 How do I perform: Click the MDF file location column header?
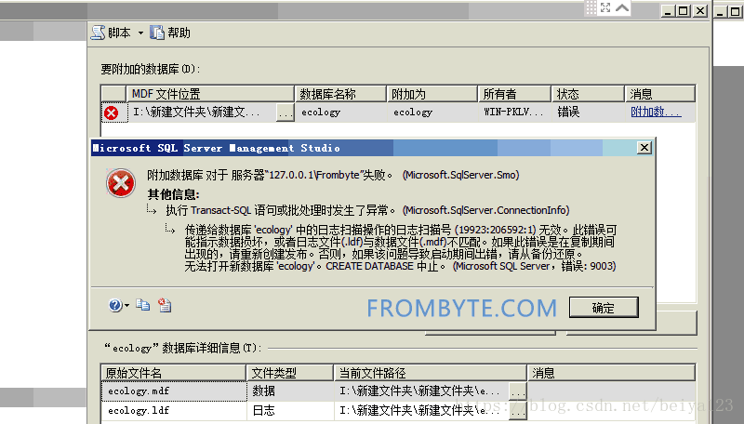(210, 94)
